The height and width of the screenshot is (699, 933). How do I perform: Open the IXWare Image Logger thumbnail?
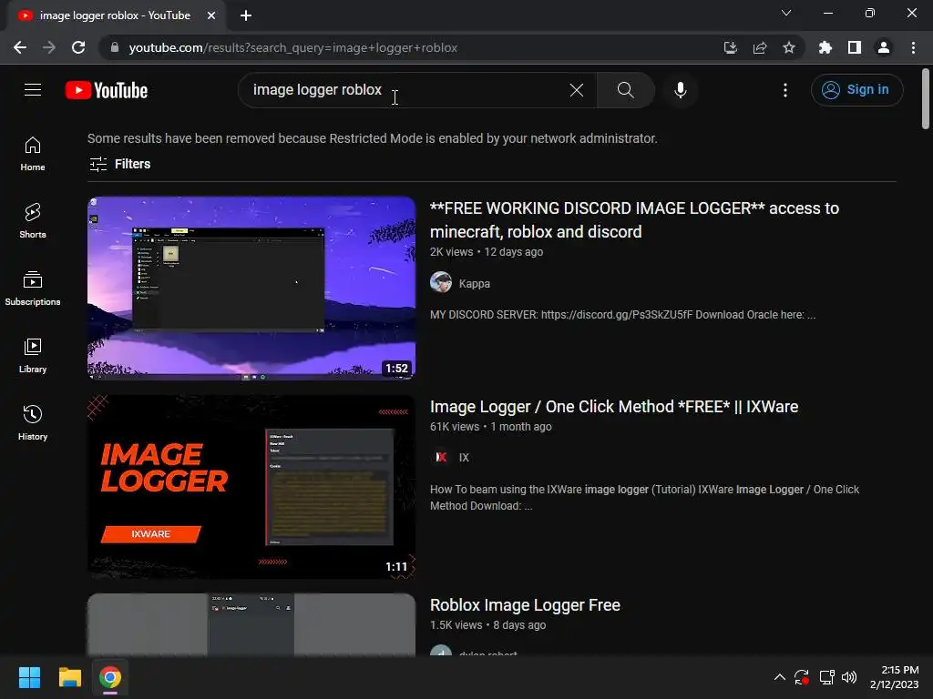click(251, 487)
